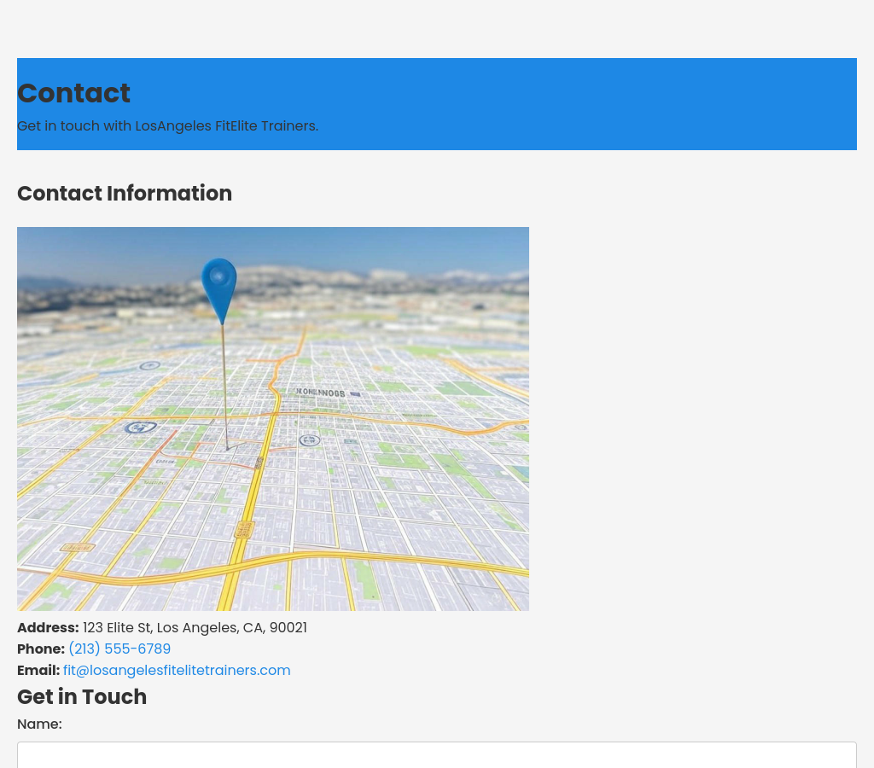Image resolution: width=874 pixels, height=768 pixels.
Task: Click the point where the pin needle touches the map
Action: (227, 448)
